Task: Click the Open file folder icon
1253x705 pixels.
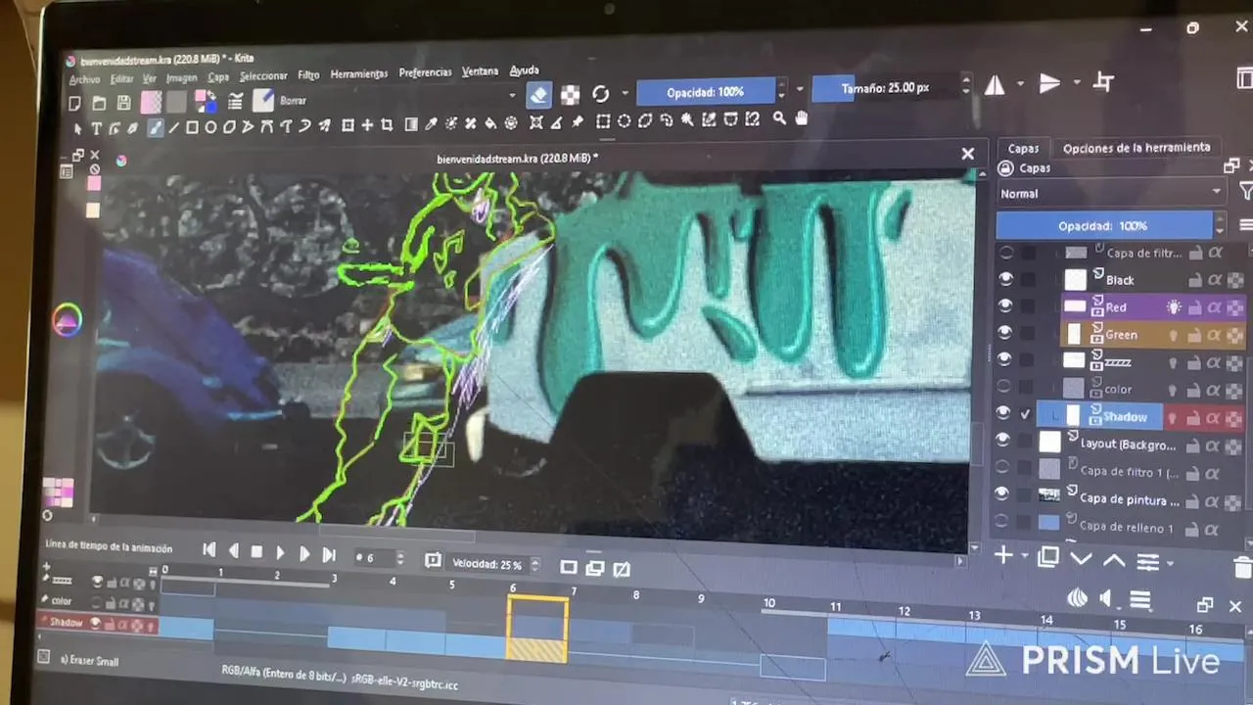Action: (99, 103)
